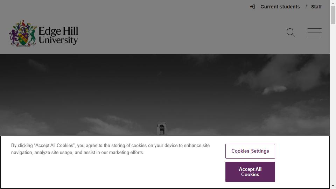Open the search magnifier icon
Viewport: 336px width, 189px height.
point(291,33)
